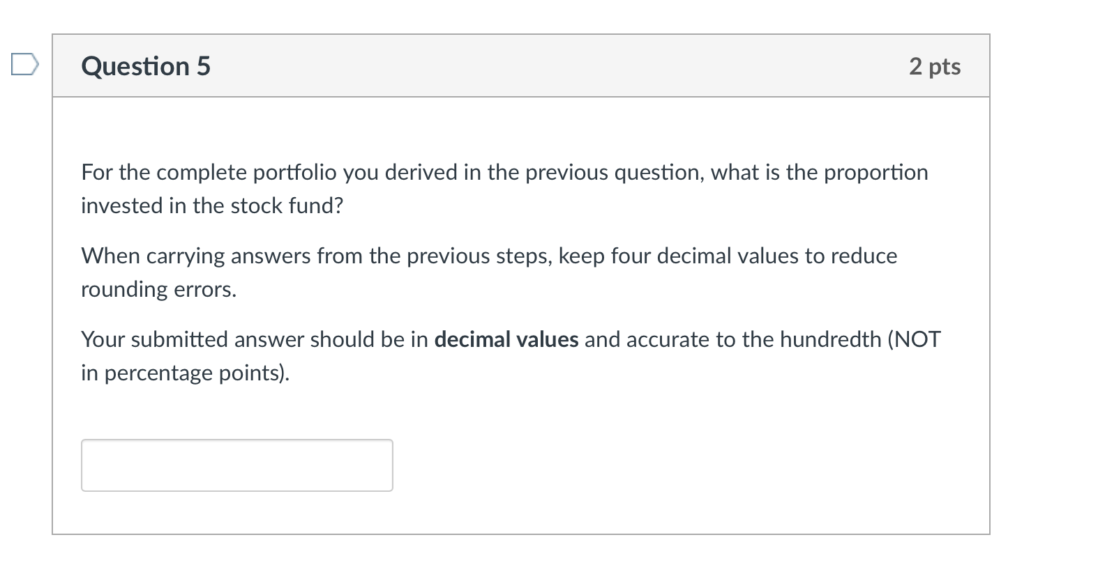Click the Question 5 header text
1098x581 pixels.
(x=145, y=66)
